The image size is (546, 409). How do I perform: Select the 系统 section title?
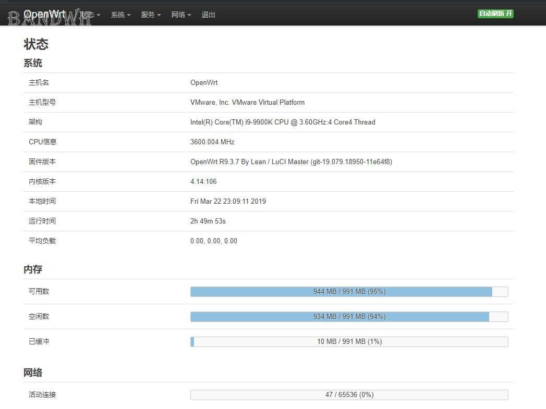tap(33, 63)
